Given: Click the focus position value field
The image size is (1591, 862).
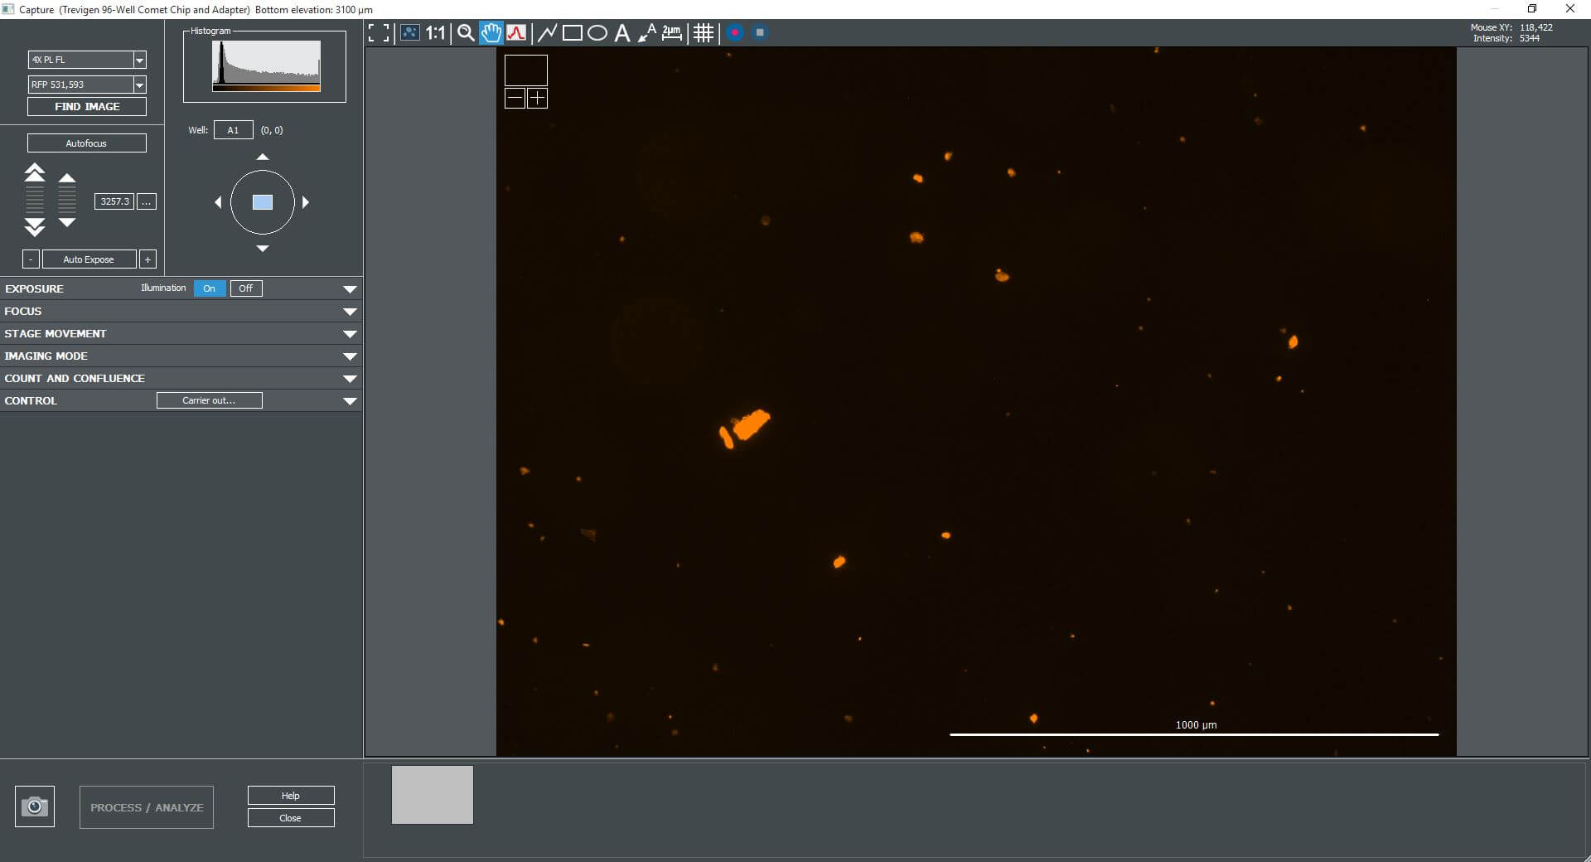Looking at the screenshot, I should 114,201.
